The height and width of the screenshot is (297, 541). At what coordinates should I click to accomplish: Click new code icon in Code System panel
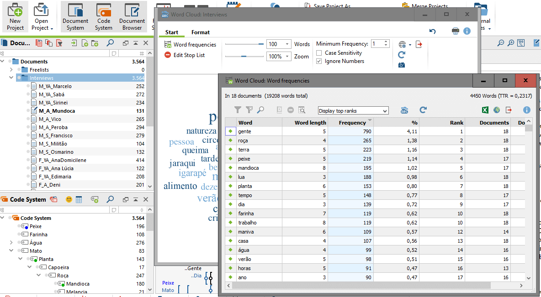point(95,199)
